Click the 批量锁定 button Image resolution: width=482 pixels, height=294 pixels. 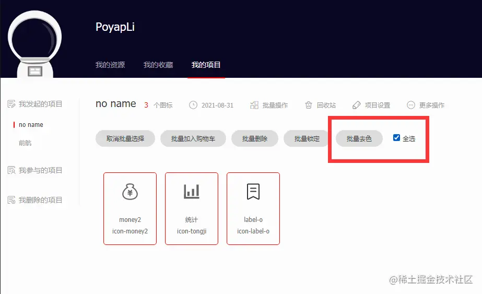click(x=307, y=139)
